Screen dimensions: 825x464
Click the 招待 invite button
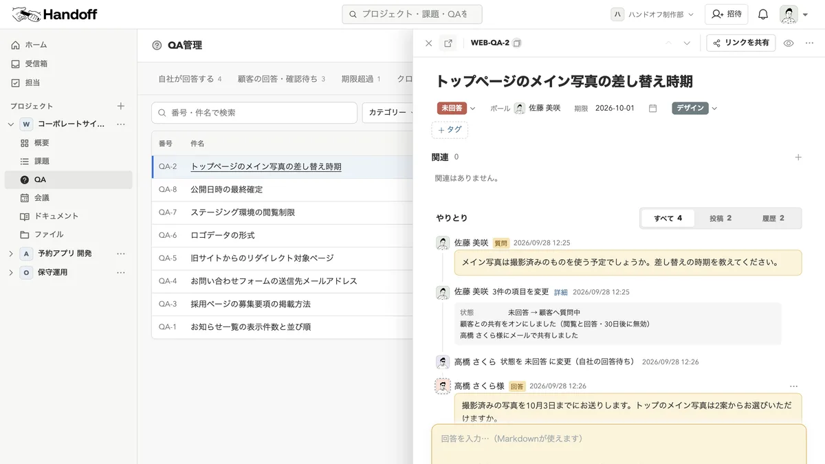(x=726, y=14)
